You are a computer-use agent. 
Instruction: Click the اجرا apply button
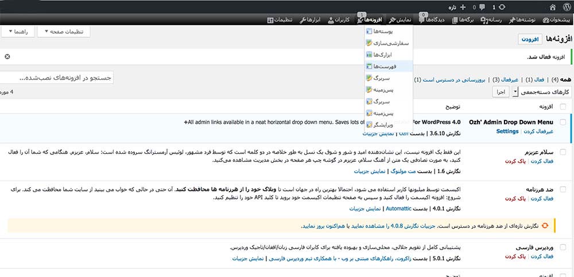(x=501, y=92)
